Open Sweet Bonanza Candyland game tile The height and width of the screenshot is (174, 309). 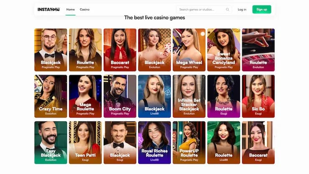[224, 50]
